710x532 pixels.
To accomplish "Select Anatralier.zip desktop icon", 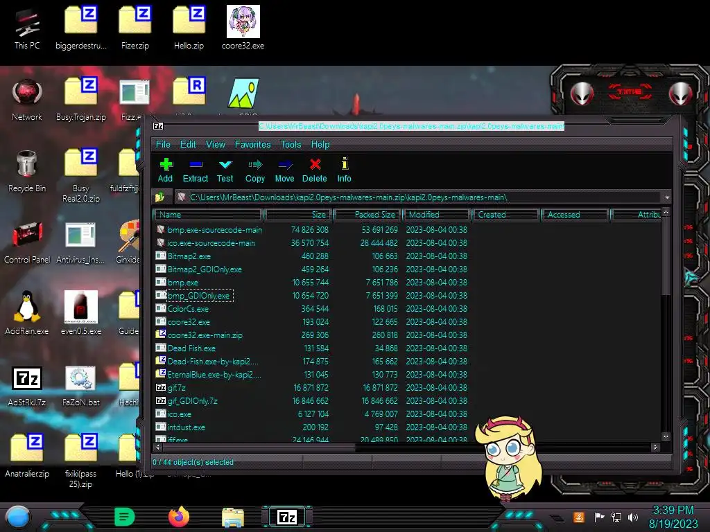I will coord(27,456).
